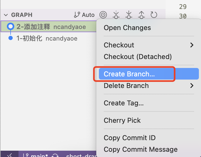
Task: Open the Auto branch filter picker
Action: coord(84,15)
